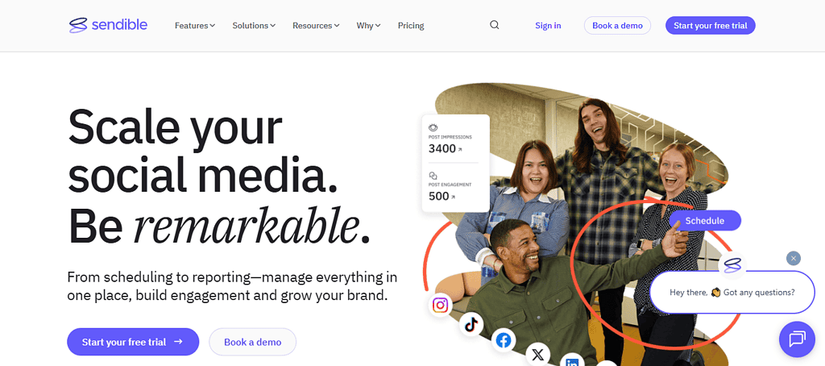825x366 pixels.
Task: Click the Instagram icon
Action: pos(440,305)
